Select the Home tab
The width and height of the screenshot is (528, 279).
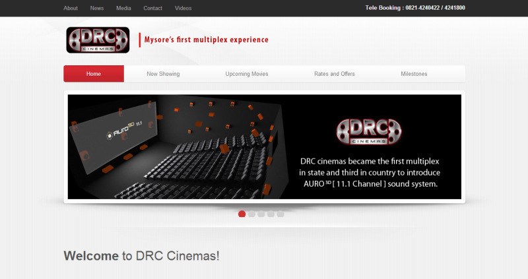click(94, 74)
